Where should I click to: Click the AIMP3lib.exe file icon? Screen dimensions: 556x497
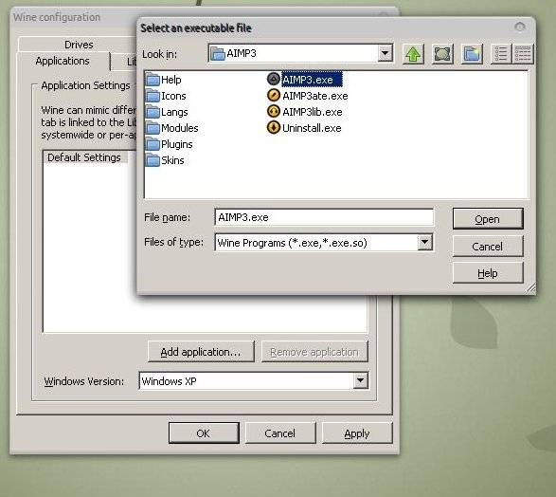coord(274,112)
